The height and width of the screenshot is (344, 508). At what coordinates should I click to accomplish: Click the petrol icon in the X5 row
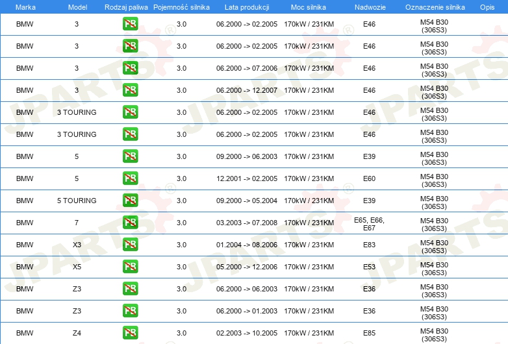pyautogui.click(x=130, y=266)
